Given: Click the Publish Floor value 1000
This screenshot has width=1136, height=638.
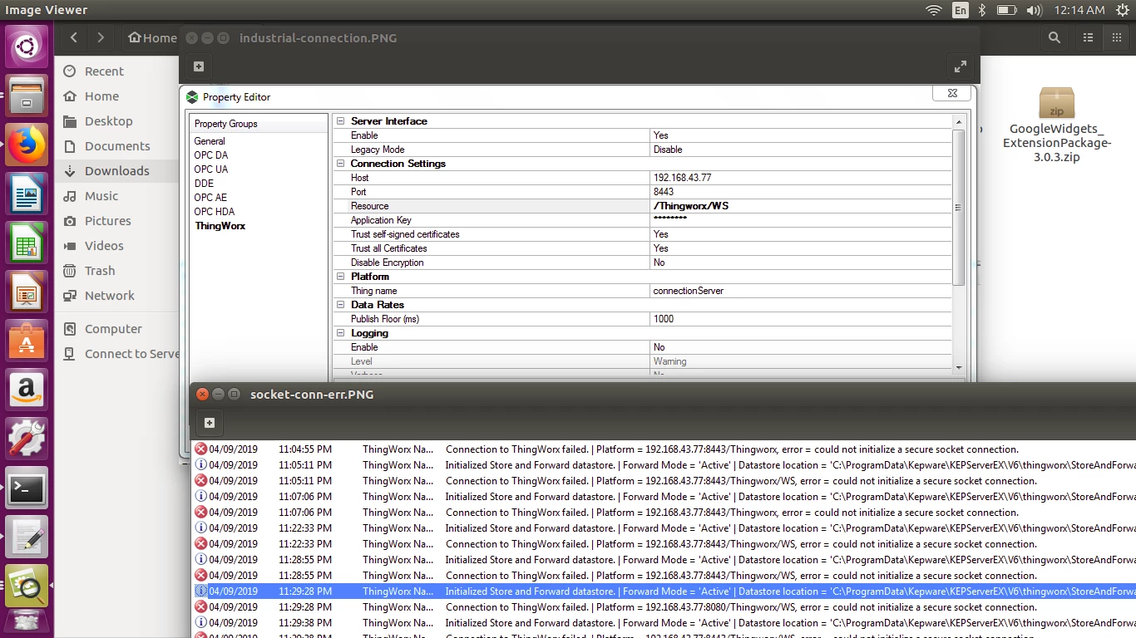Looking at the screenshot, I should coord(664,319).
